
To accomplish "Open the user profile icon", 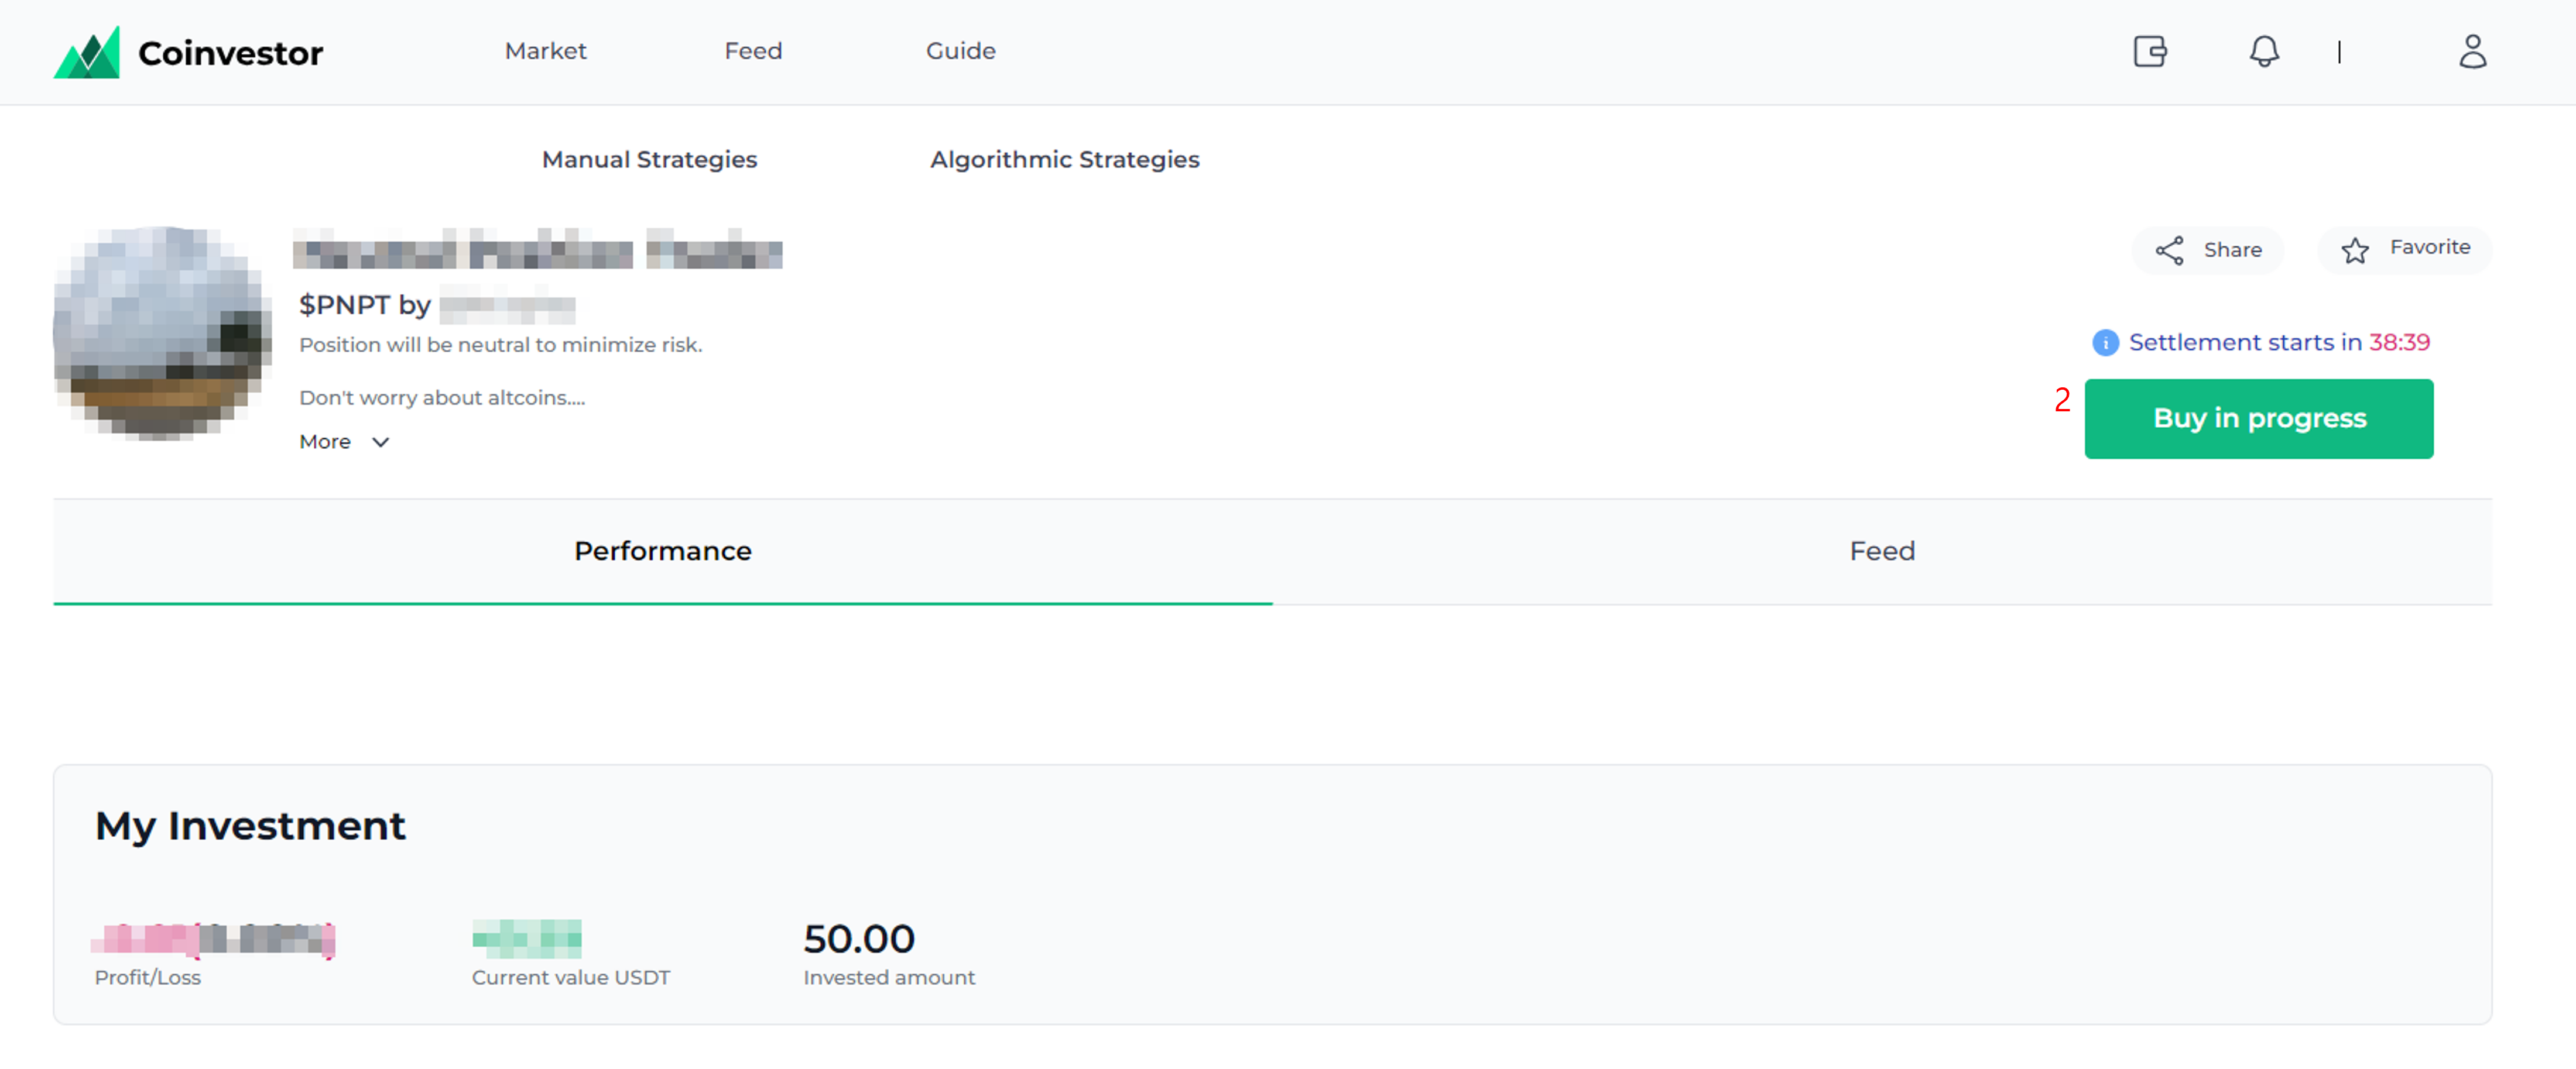I will (x=2472, y=51).
